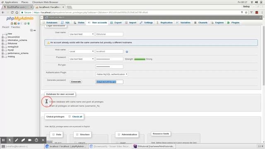Toggle Grant all privileges on wildcard name
The width and height of the screenshot is (265, 149).
click(x=47, y=106)
